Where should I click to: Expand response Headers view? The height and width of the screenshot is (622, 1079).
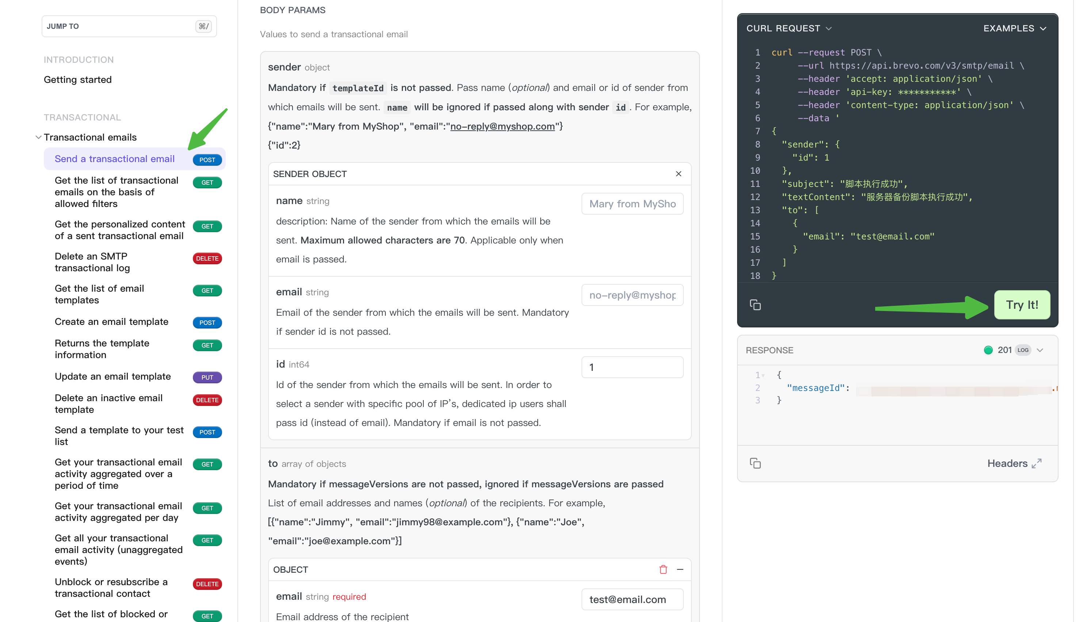1014,464
